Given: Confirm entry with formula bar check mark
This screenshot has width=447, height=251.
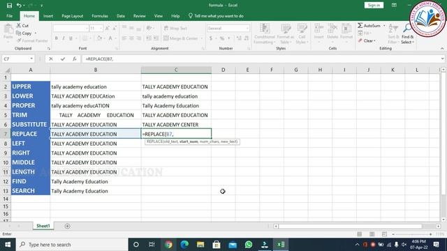Looking at the screenshot, I should tap(63, 59).
